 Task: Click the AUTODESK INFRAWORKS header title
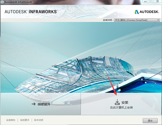(31, 12)
